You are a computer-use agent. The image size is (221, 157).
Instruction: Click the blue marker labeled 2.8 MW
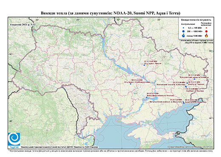click(x=130, y=84)
